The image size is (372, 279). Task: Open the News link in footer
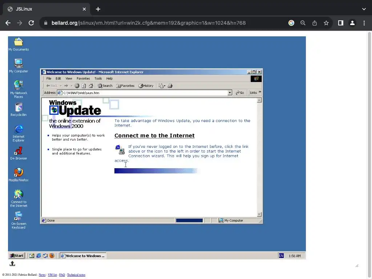pyautogui.click(x=42, y=275)
